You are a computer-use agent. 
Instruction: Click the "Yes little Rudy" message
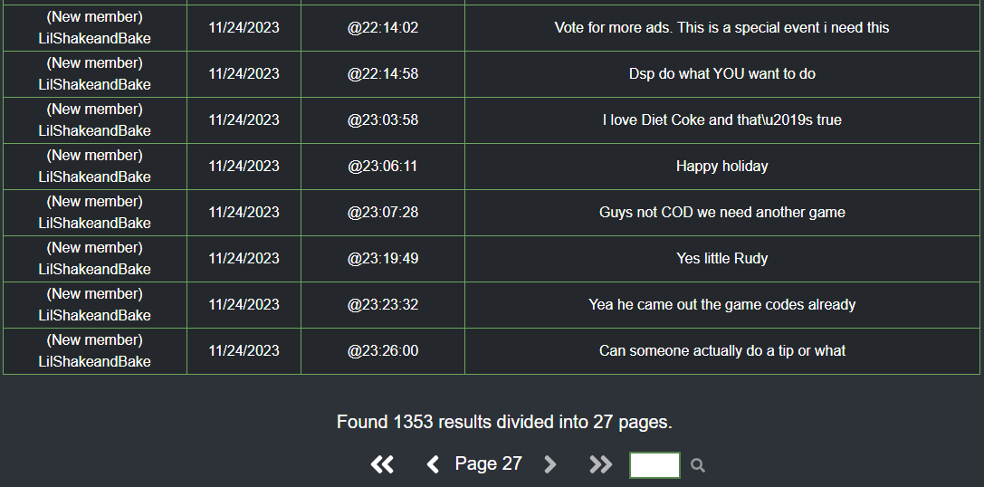(721, 259)
